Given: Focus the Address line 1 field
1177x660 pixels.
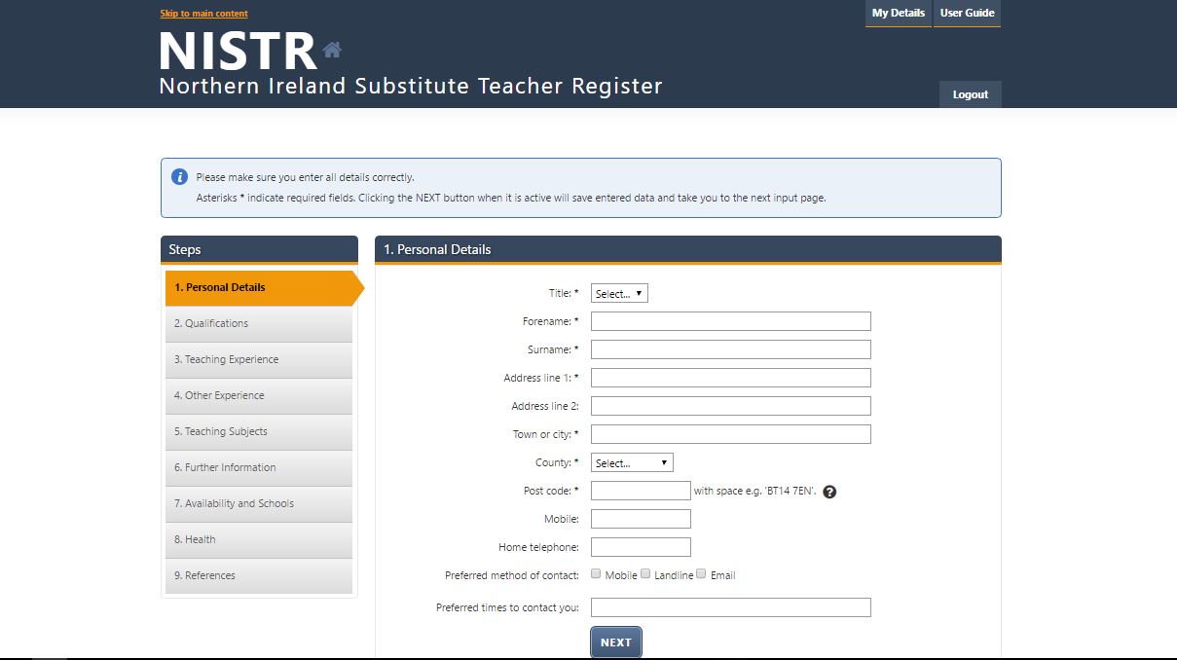Looking at the screenshot, I should (731, 378).
